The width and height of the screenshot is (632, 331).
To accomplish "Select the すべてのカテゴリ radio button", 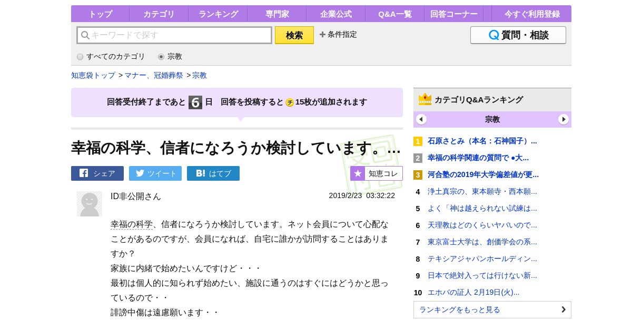I will [80, 57].
